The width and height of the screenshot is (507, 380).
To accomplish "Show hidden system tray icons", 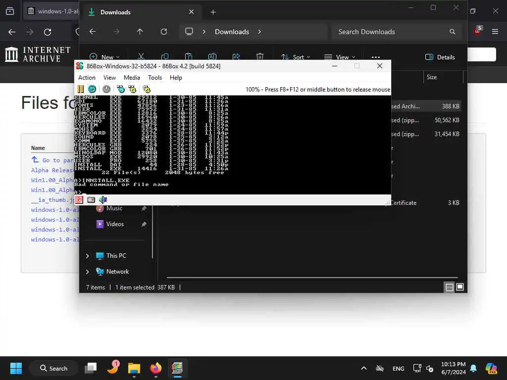I will click(364, 368).
